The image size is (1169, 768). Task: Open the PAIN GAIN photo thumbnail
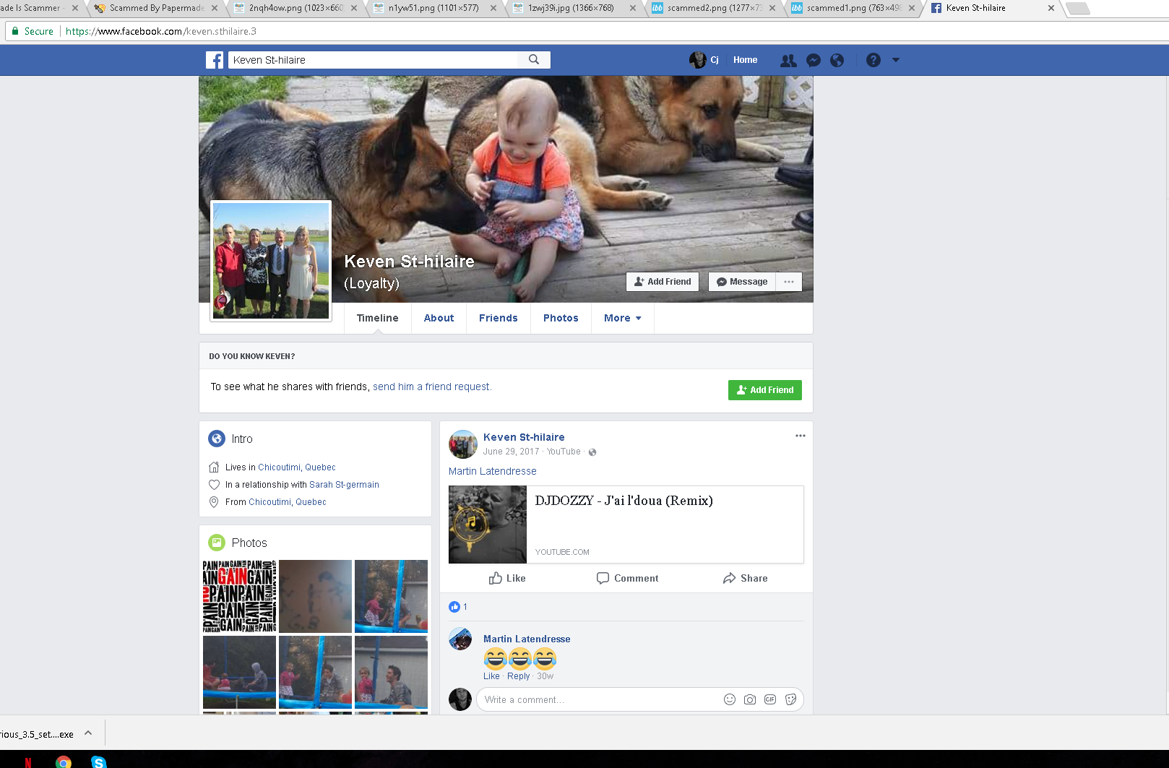click(239, 596)
